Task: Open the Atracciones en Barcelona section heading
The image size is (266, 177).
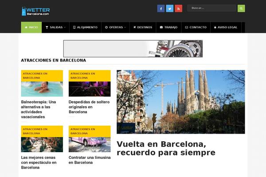Action: [x=54, y=60]
